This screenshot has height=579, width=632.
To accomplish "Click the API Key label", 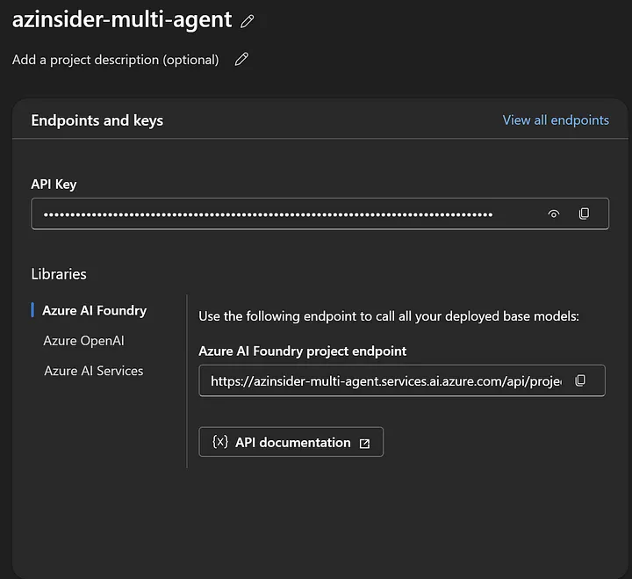I will click(x=54, y=184).
